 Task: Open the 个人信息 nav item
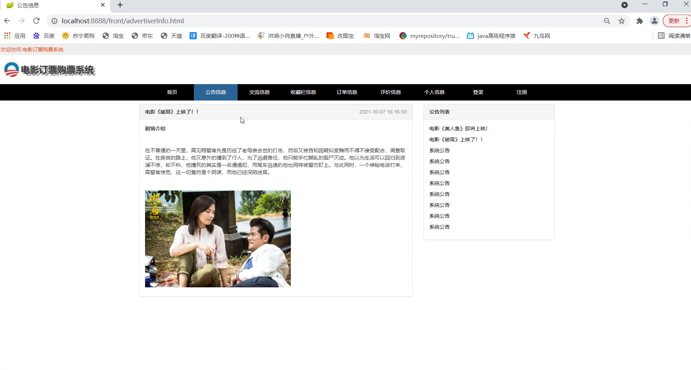click(434, 92)
